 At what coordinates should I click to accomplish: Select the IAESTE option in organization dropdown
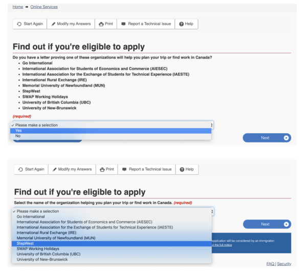point(112,227)
